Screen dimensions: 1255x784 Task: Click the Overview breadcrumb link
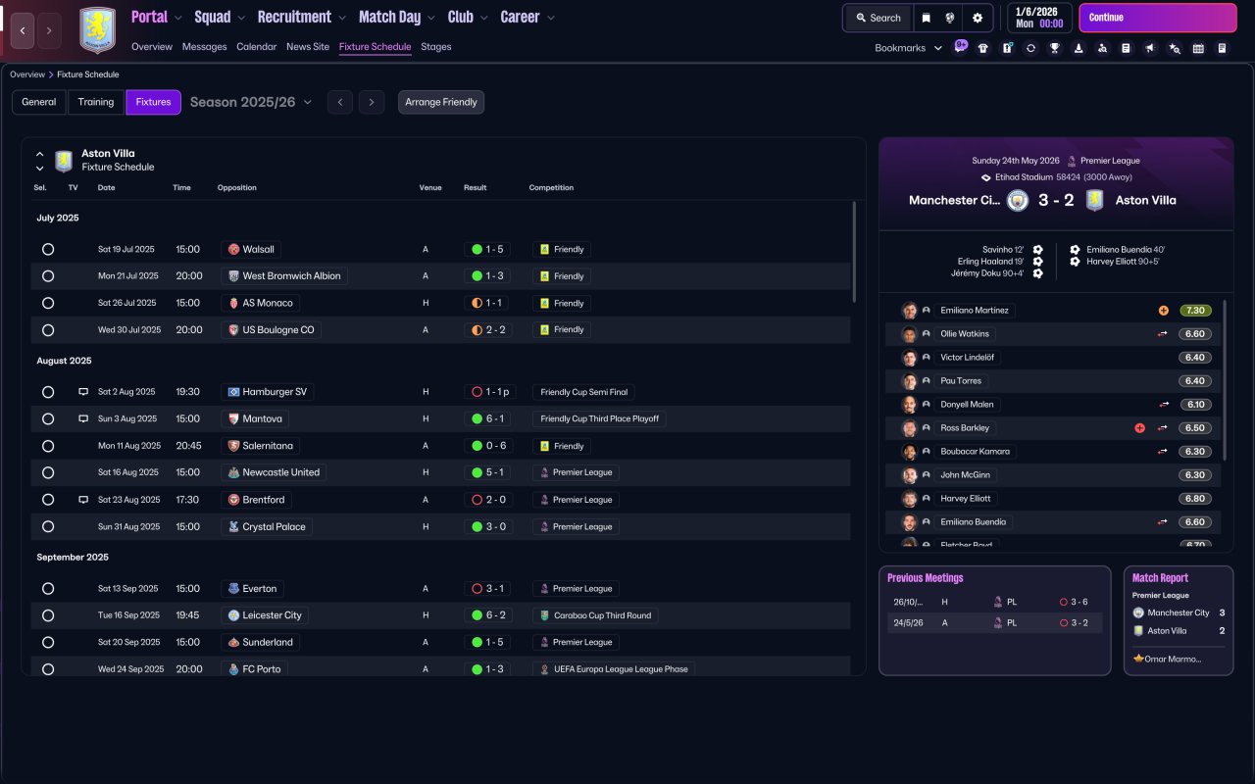(x=27, y=74)
